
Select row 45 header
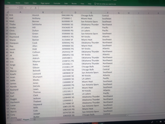click(x=7, y=49)
